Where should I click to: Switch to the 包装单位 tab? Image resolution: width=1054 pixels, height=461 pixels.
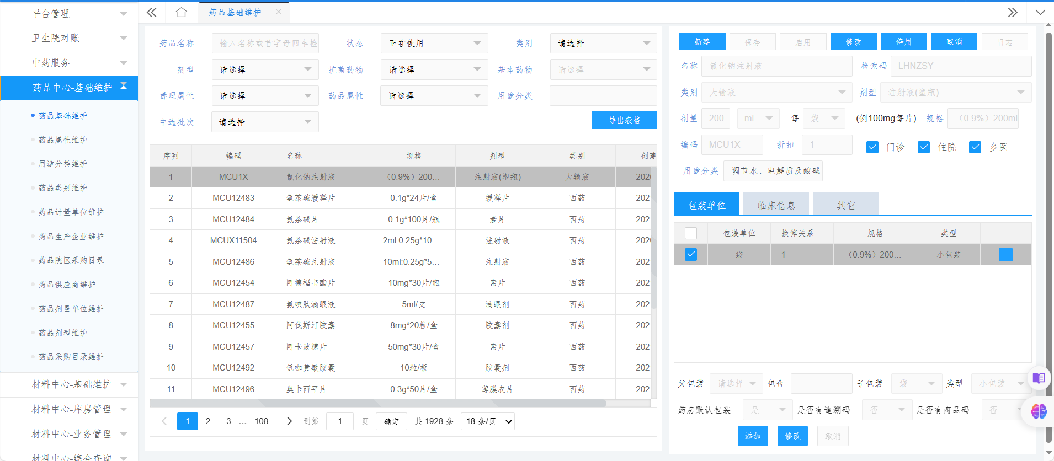707,205
